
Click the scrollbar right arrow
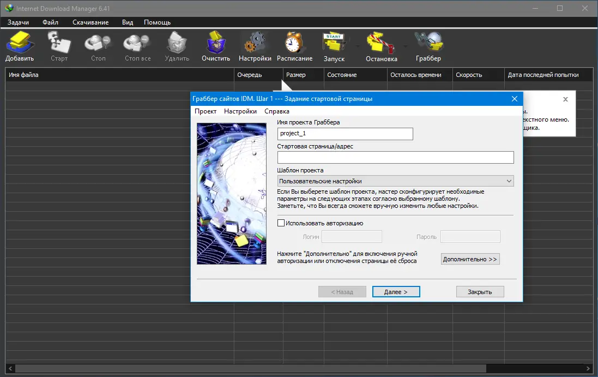pos(588,369)
